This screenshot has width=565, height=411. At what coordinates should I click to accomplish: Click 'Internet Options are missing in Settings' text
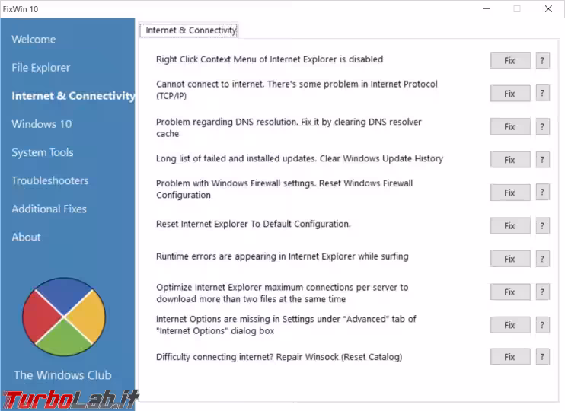tap(286, 325)
